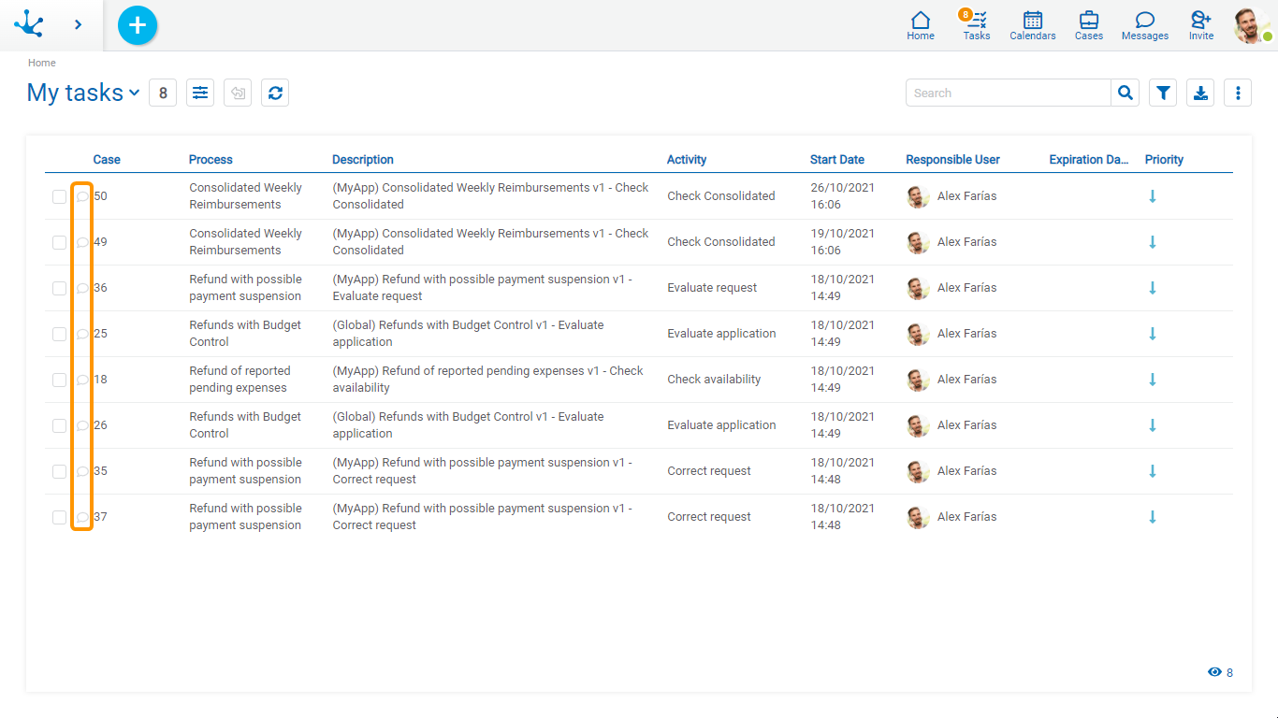
Task: Expand the sidebar menu chevron
Action: 78,25
